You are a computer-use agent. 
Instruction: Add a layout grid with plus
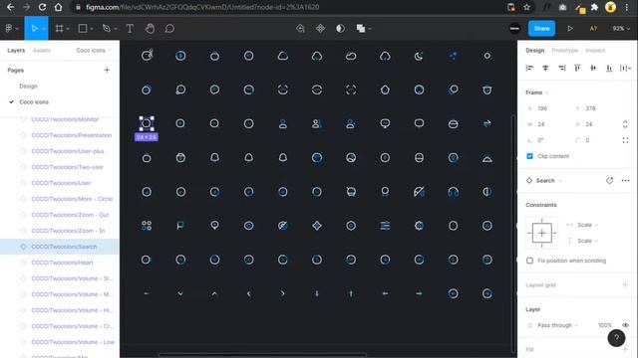tap(625, 284)
